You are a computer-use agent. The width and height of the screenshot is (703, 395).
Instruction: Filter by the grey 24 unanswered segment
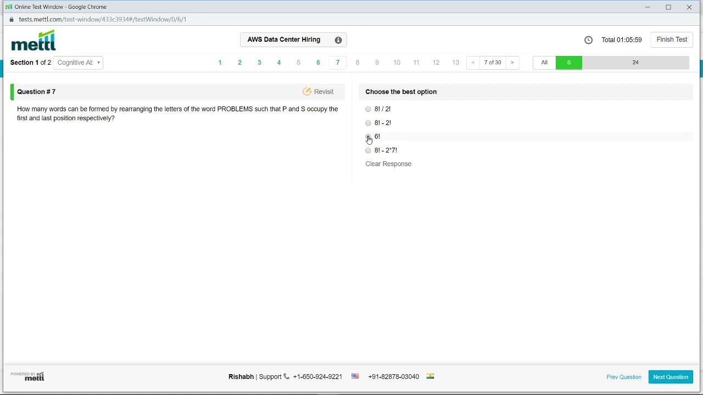[x=636, y=63]
